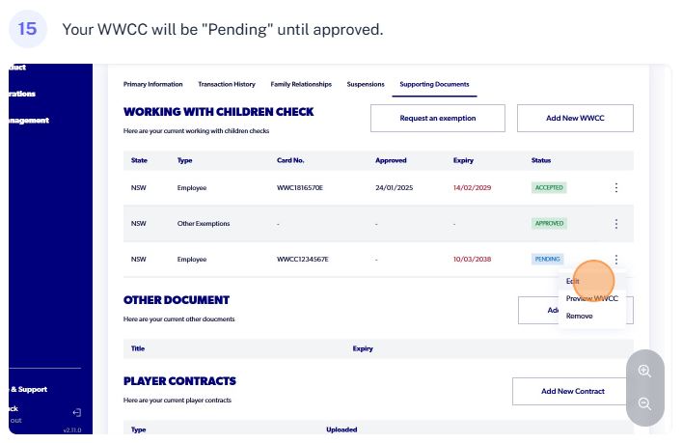
Task: Switch to Primary Information tab
Action: coord(153,84)
